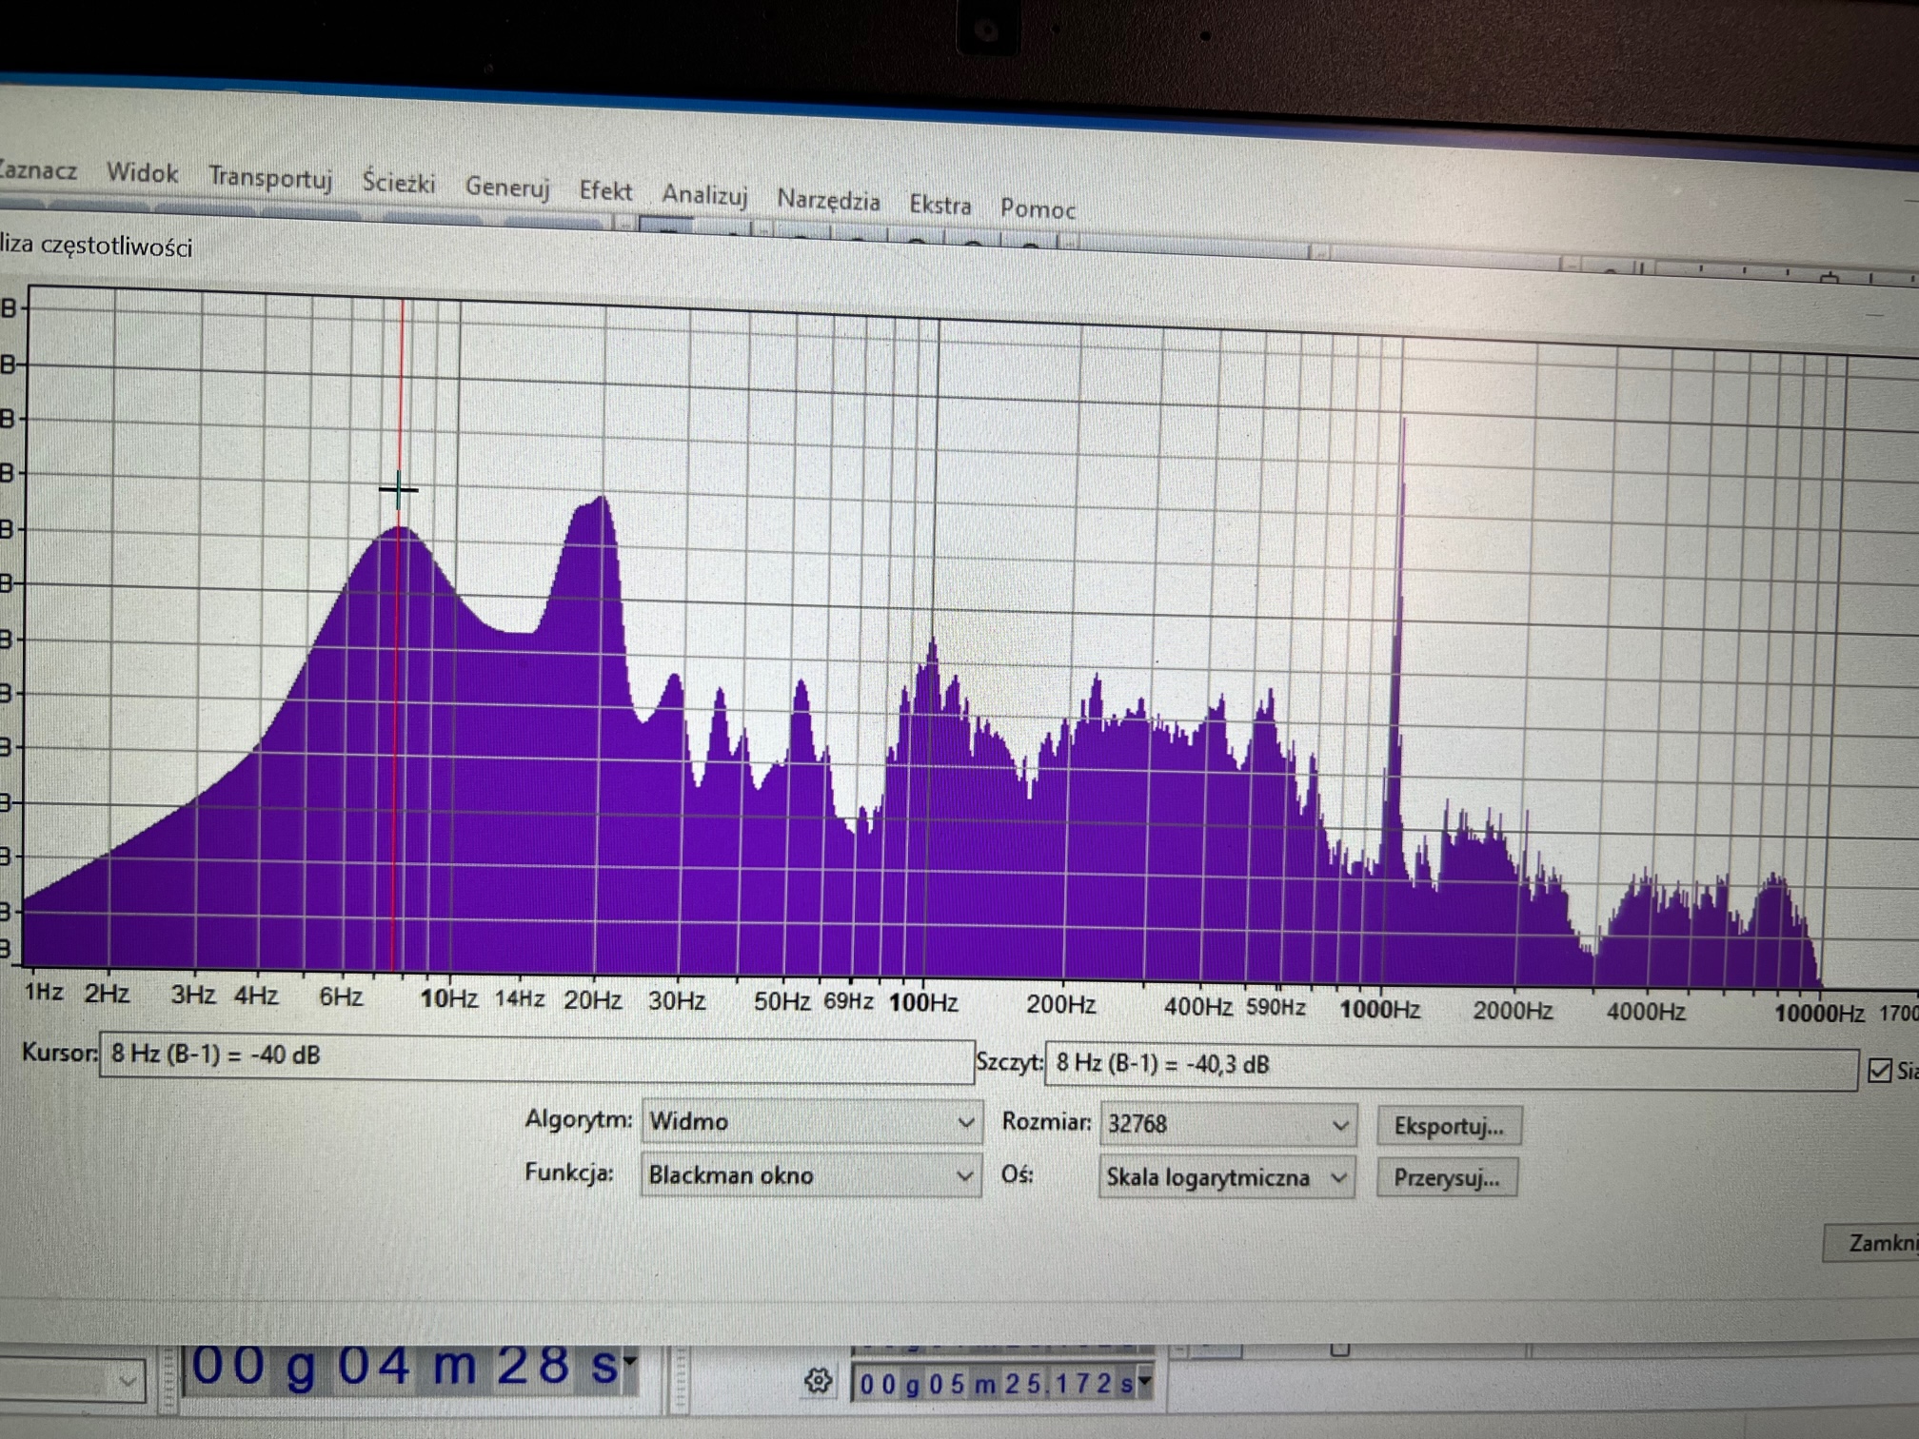Open the Pomoc menu

[1038, 209]
